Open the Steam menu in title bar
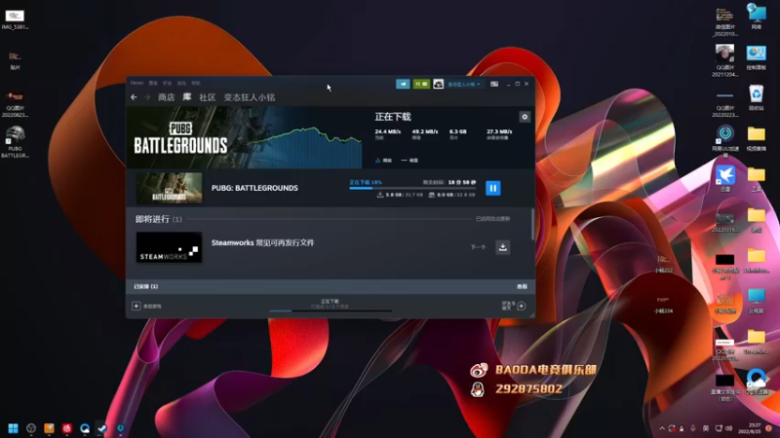This screenshot has width=780, height=438. (136, 83)
